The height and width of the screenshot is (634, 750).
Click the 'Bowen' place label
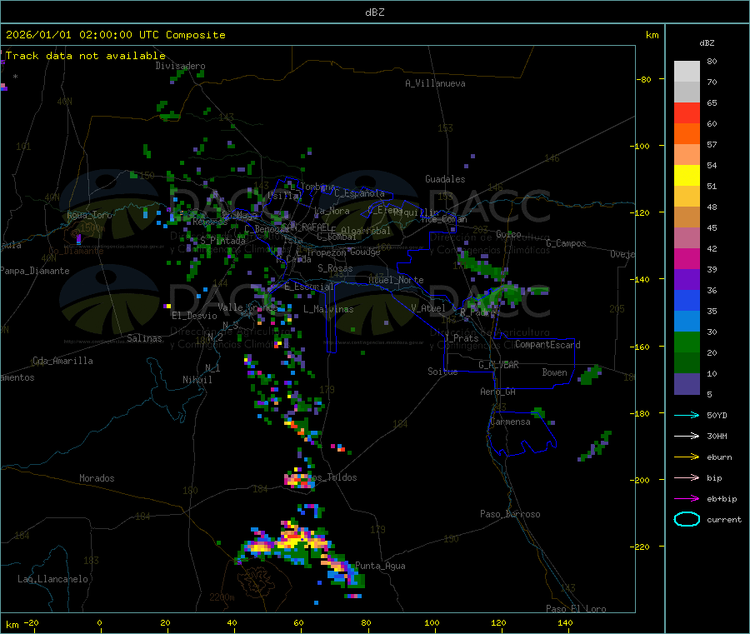(554, 373)
